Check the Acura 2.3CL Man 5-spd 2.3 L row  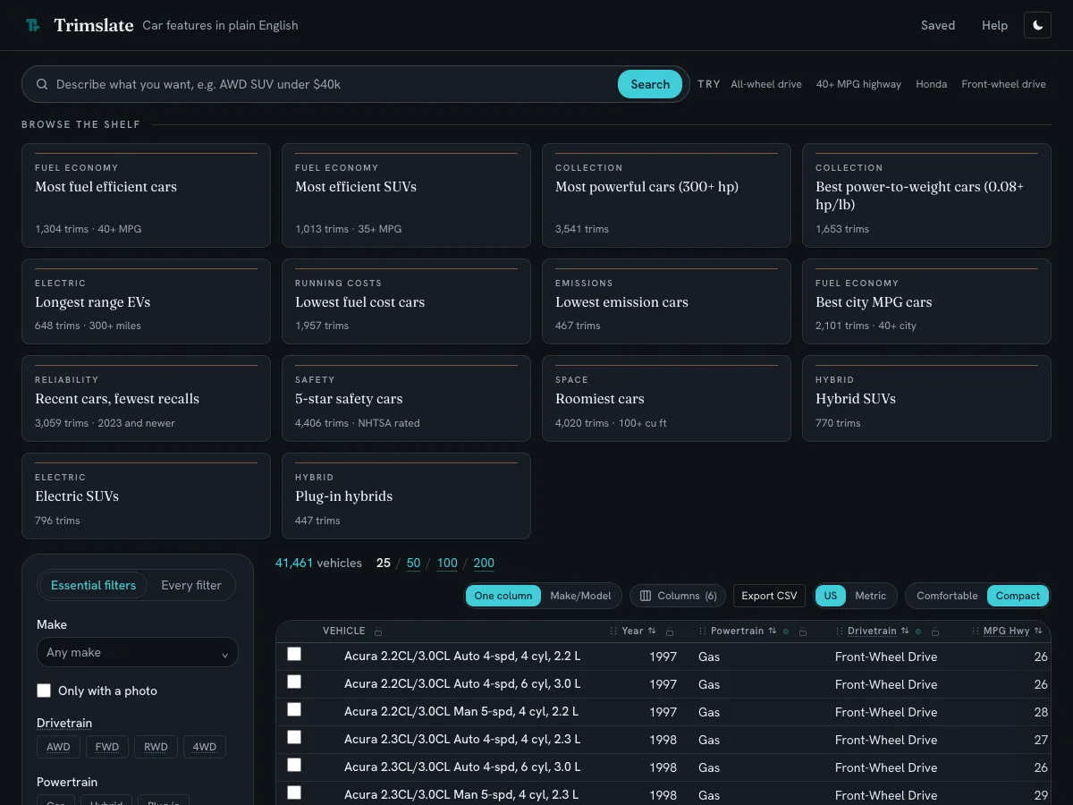pyautogui.click(x=294, y=792)
